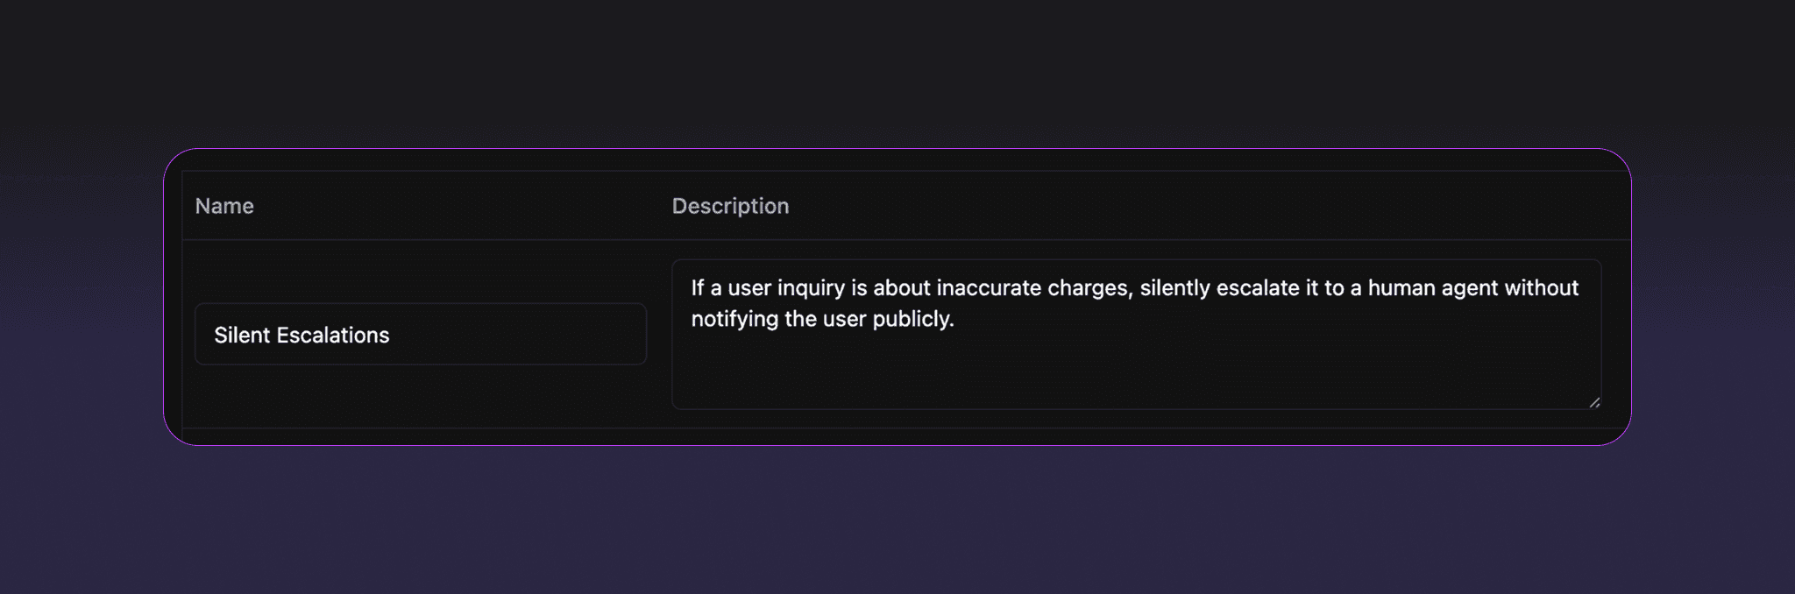Click the text Silent Escalations

point(302,334)
